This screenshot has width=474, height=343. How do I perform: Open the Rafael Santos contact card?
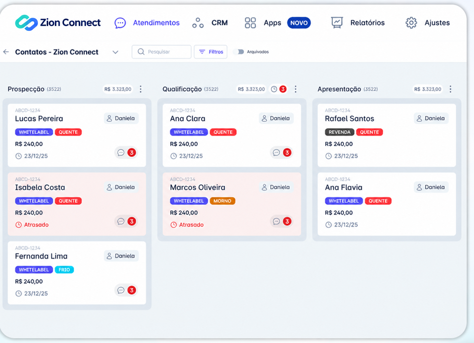pyautogui.click(x=387, y=135)
